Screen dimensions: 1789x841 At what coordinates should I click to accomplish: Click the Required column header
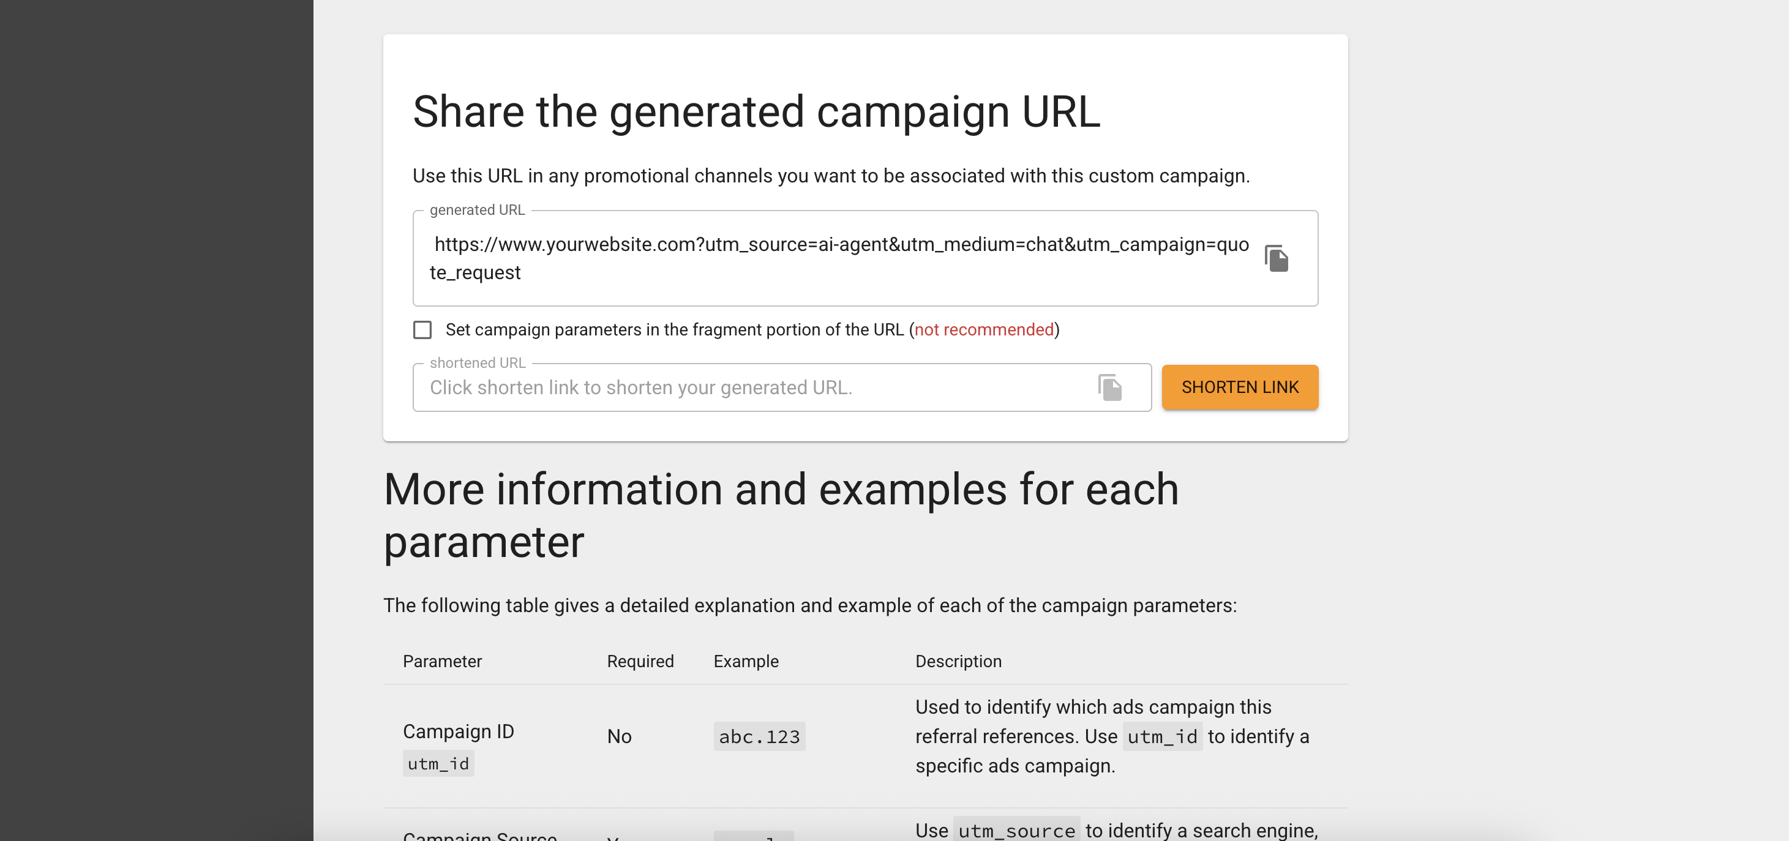(640, 661)
